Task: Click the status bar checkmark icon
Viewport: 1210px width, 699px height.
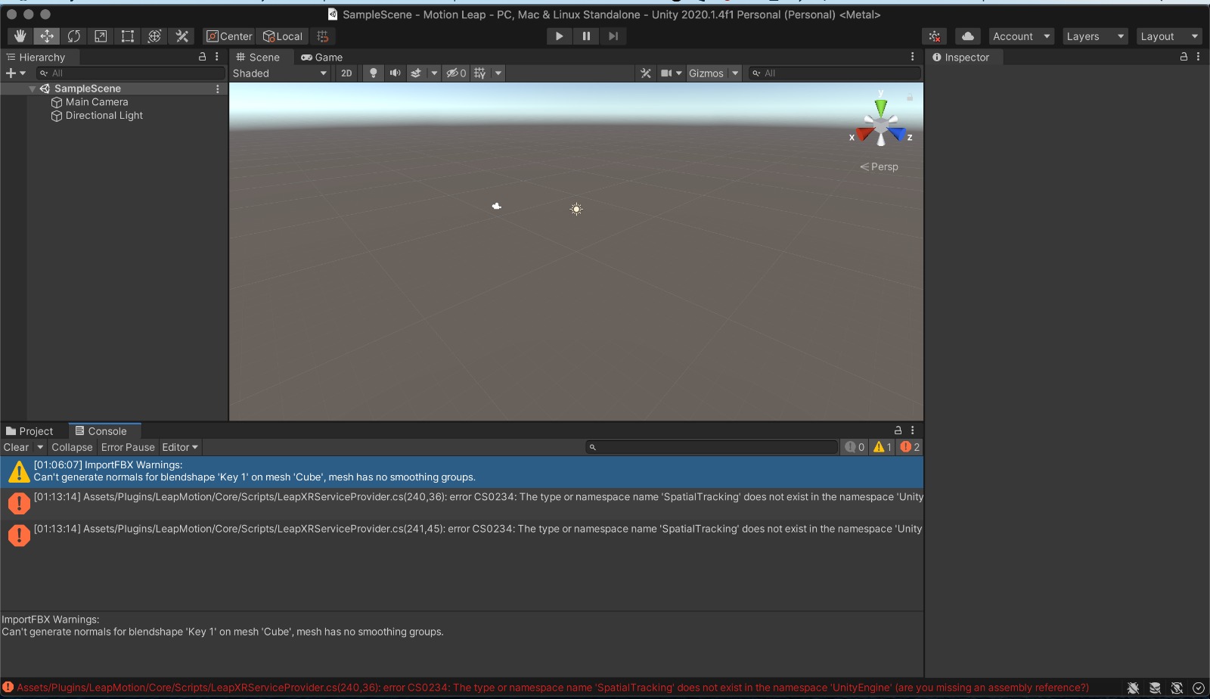Action: (x=1199, y=688)
